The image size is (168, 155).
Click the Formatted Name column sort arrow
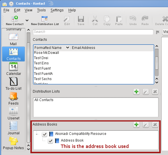tap(67, 47)
